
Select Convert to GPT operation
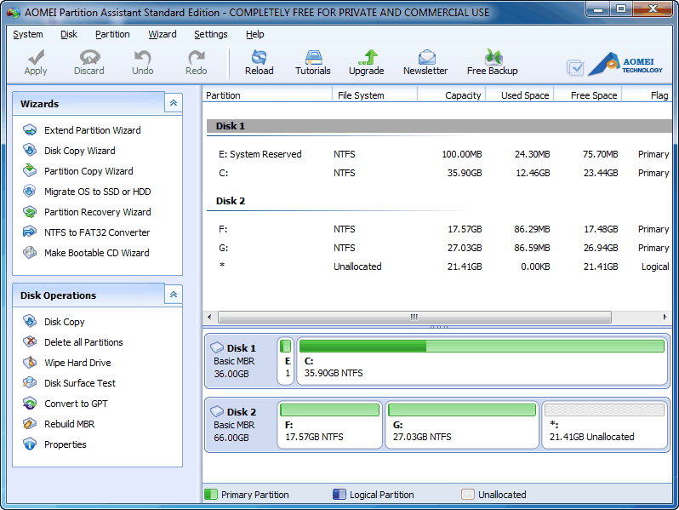coord(76,404)
